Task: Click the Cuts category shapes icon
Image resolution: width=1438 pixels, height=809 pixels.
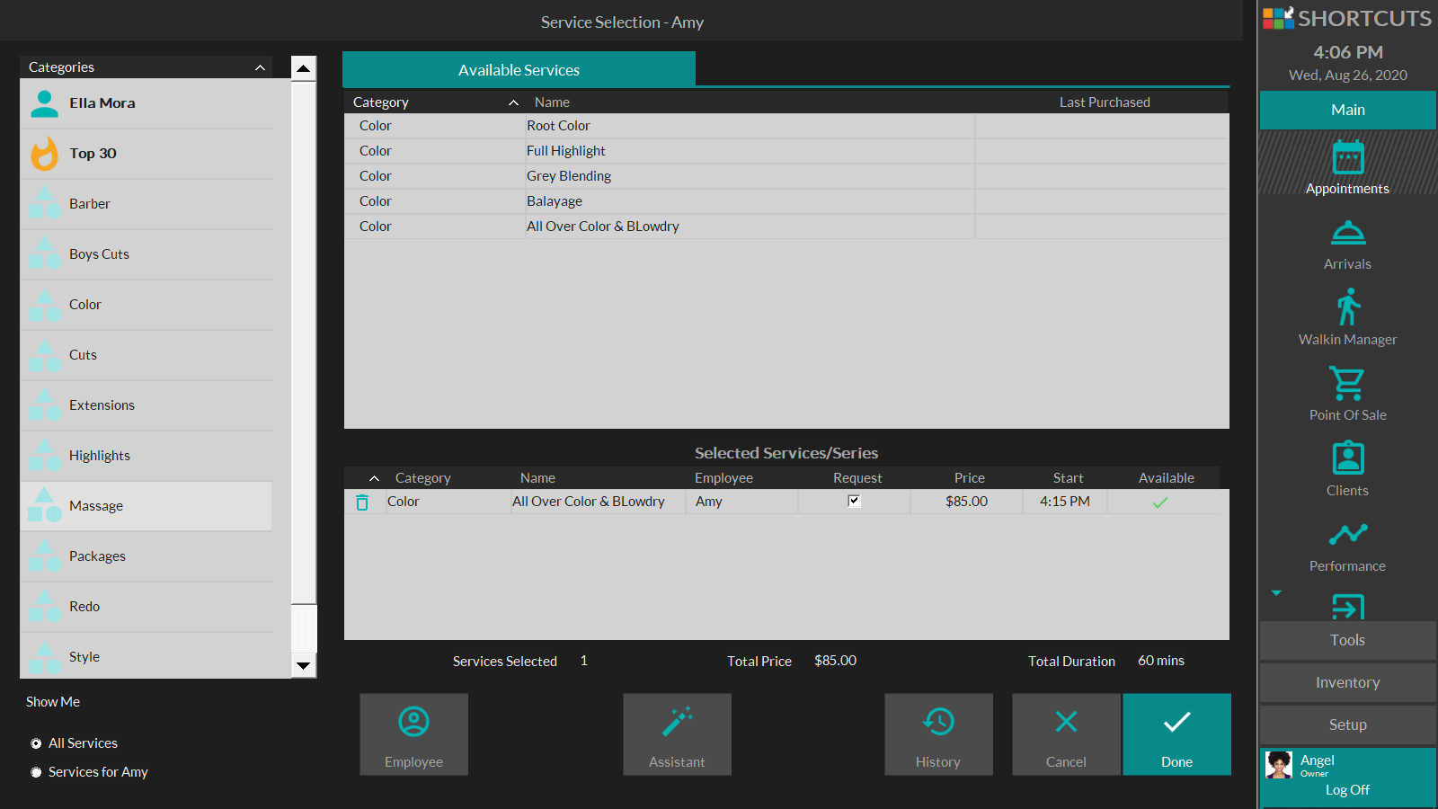Action: [x=44, y=355]
